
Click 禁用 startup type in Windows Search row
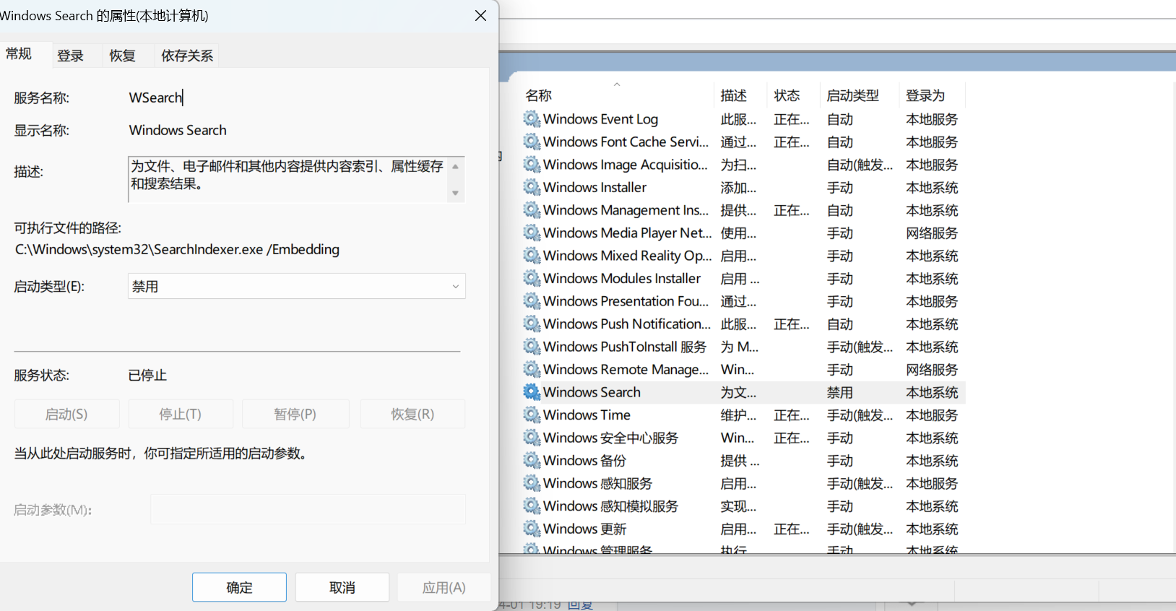(840, 392)
